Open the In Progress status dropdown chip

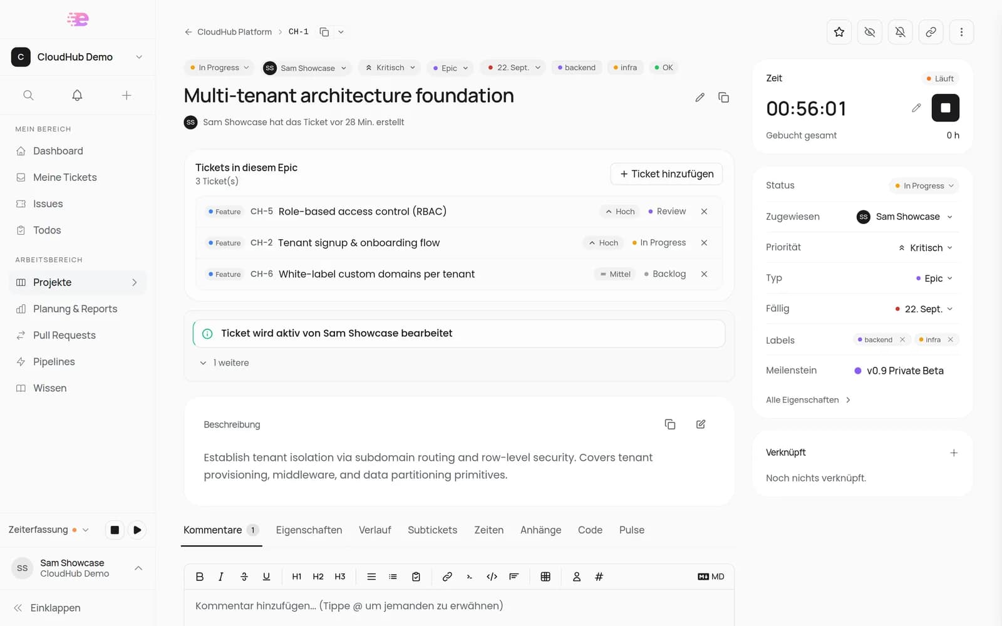coord(219,68)
